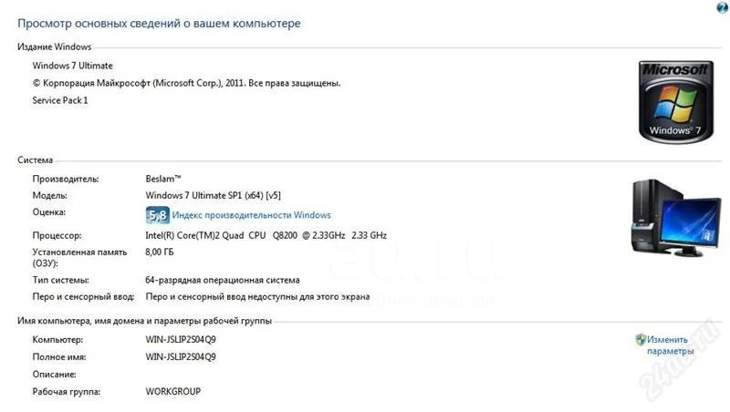Screen dimensions: 730x412
Task: Click the blue help question mark icon
Action: click(x=722, y=6)
